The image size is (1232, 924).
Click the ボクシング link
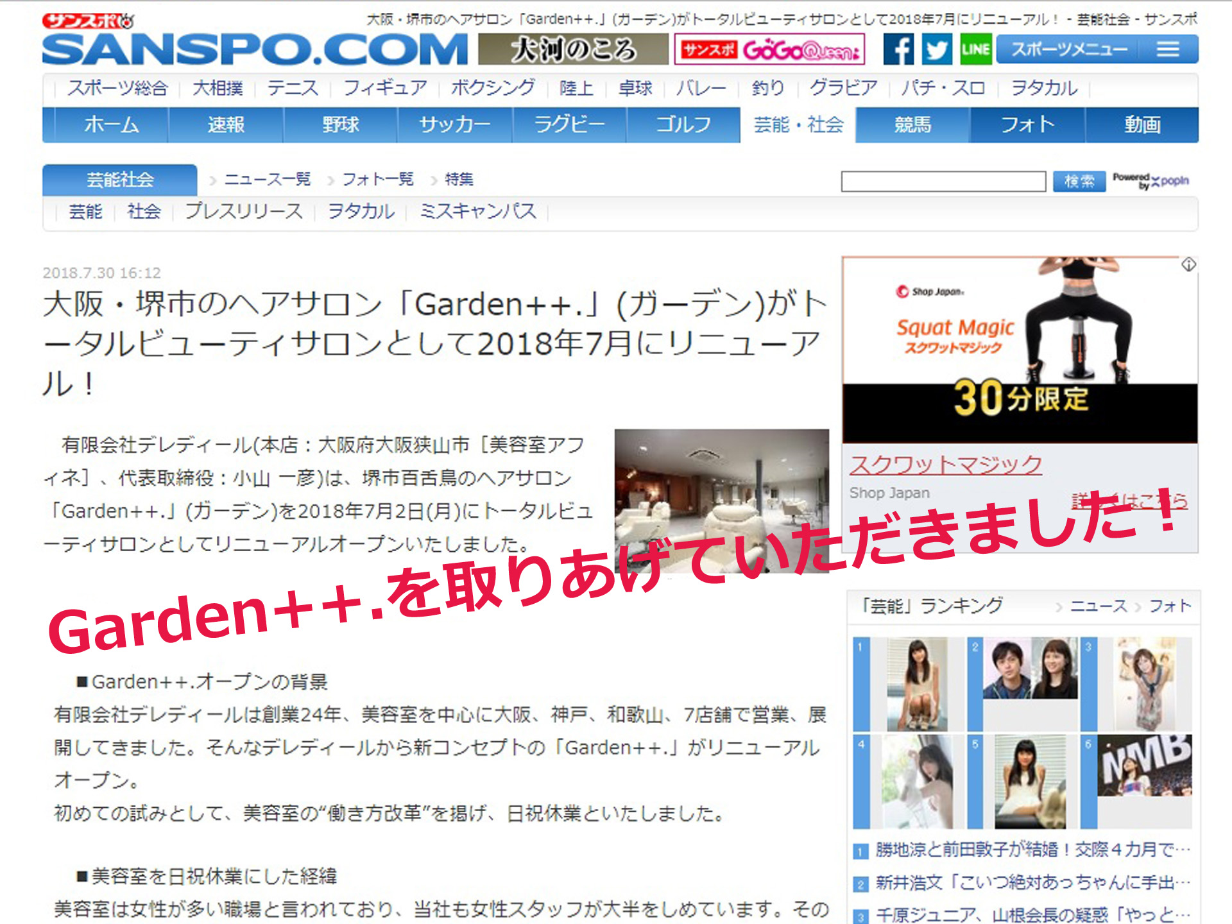tap(493, 88)
